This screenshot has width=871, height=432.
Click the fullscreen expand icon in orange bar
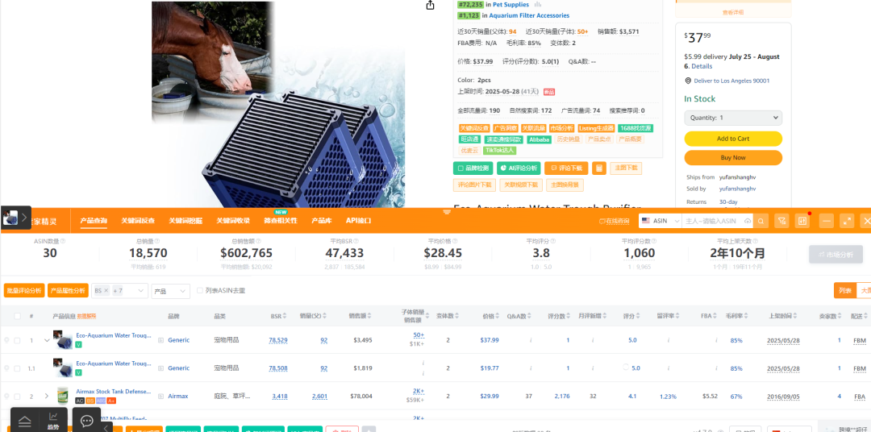847,221
